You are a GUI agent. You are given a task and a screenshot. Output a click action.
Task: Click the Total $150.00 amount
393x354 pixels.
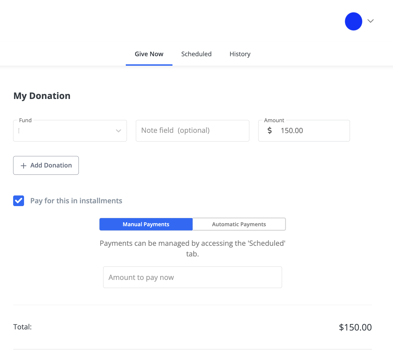[x=355, y=327]
